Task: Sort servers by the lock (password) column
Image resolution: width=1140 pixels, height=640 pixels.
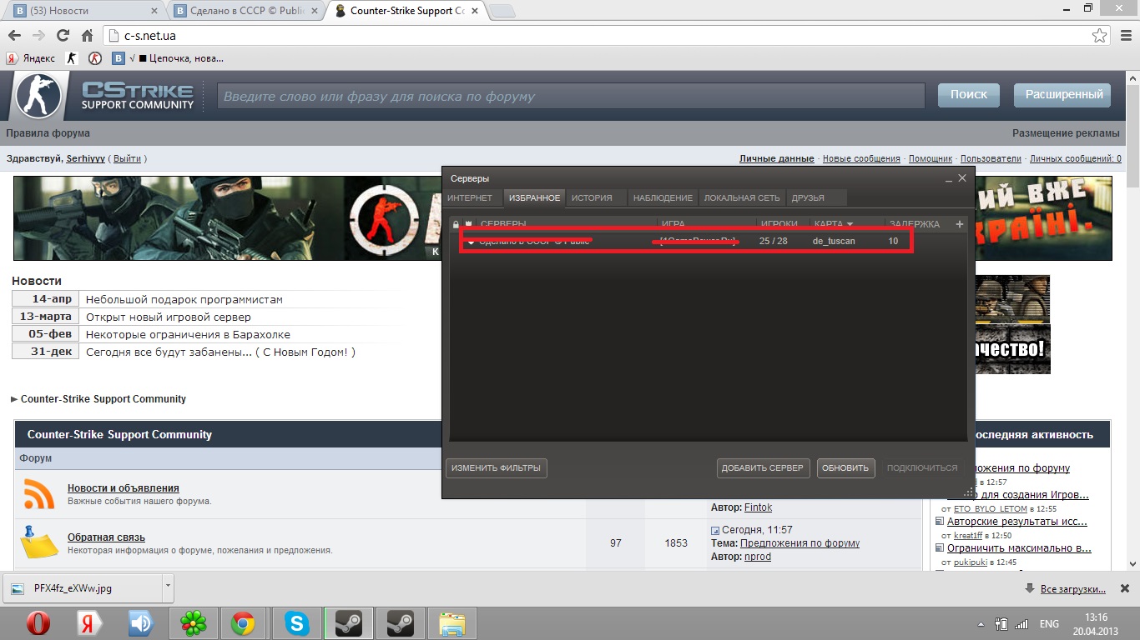Action: 456,223
